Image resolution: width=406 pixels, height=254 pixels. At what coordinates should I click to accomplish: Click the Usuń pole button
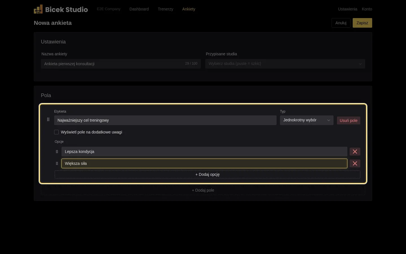point(348,121)
